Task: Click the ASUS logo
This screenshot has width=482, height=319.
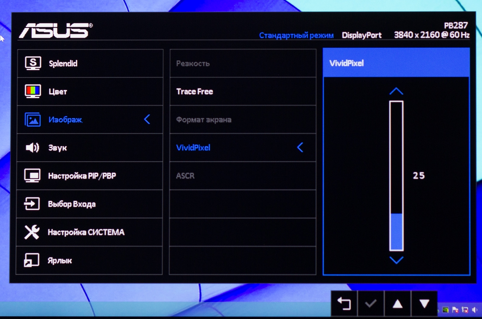Action: coord(56,30)
